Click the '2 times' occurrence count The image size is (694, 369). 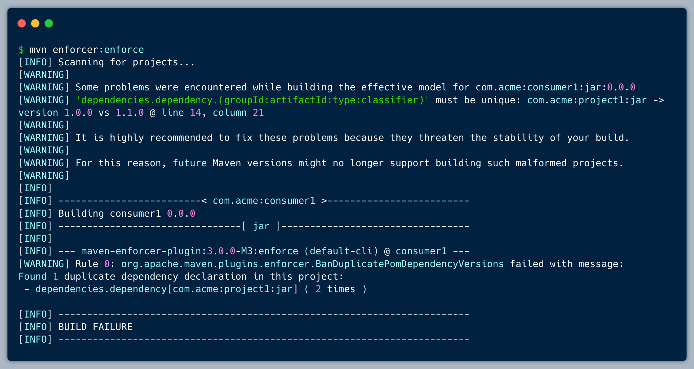pos(335,289)
